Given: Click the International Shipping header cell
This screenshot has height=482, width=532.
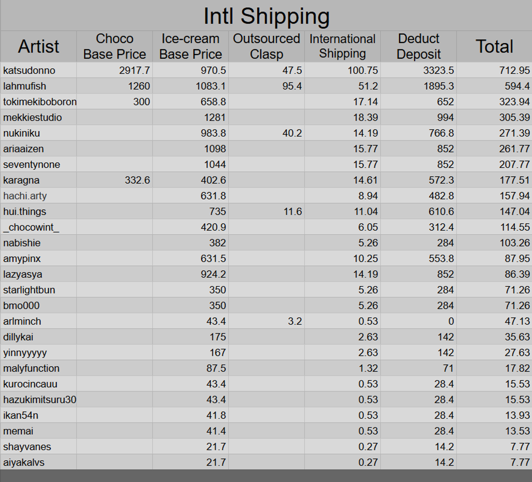Looking at the screenshot, I should (342, 47).
